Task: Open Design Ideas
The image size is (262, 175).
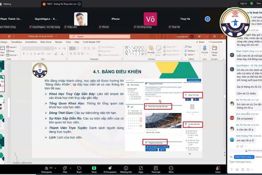Action: 214,51
